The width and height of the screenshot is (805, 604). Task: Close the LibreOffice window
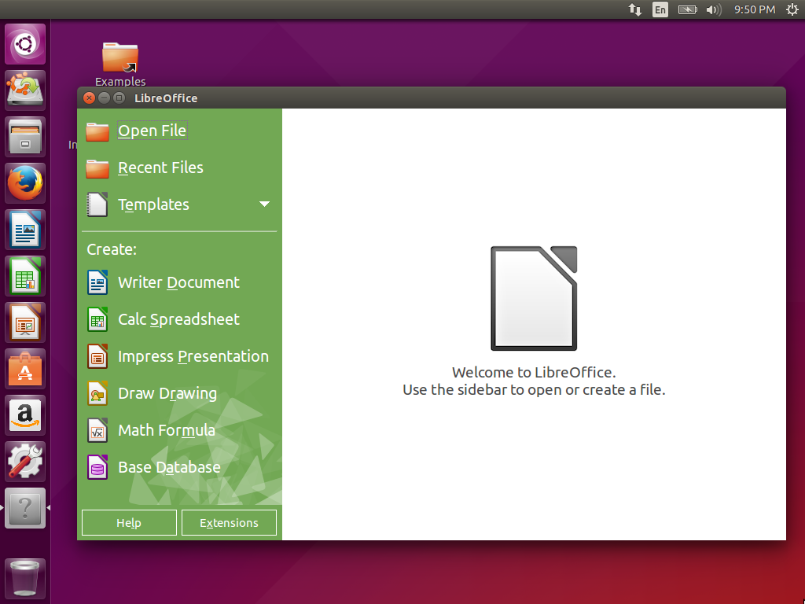click(x=90, y=98)
